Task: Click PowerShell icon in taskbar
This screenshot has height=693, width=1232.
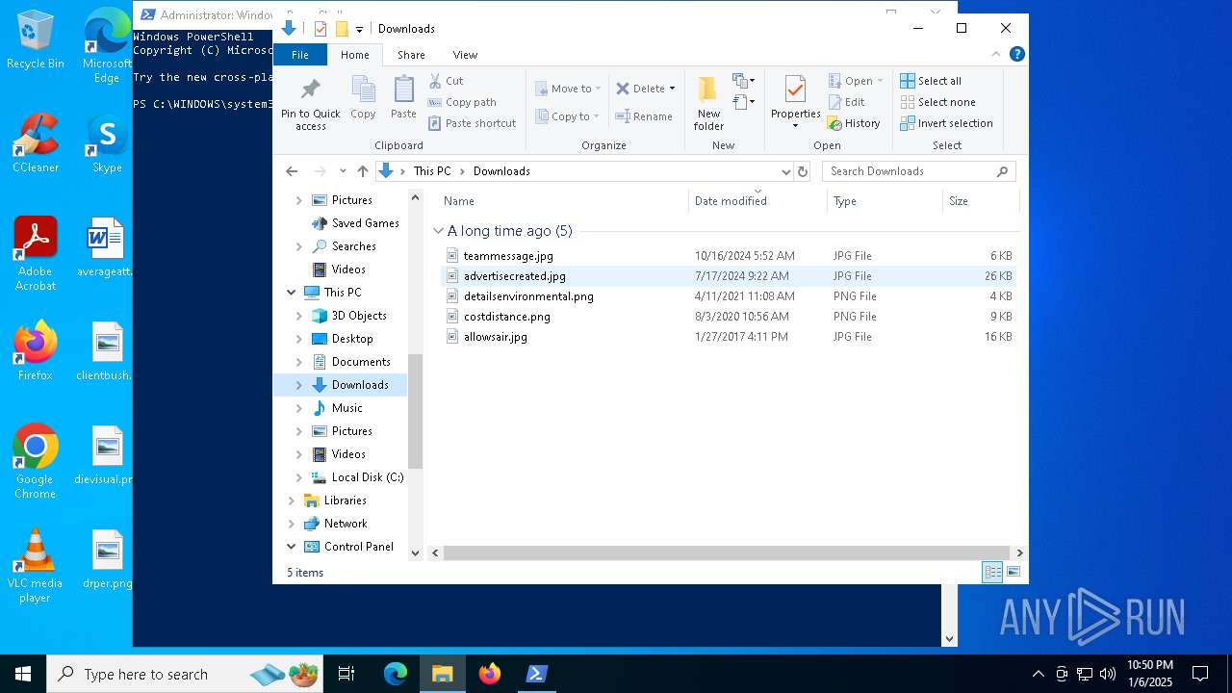Action: 537,674
